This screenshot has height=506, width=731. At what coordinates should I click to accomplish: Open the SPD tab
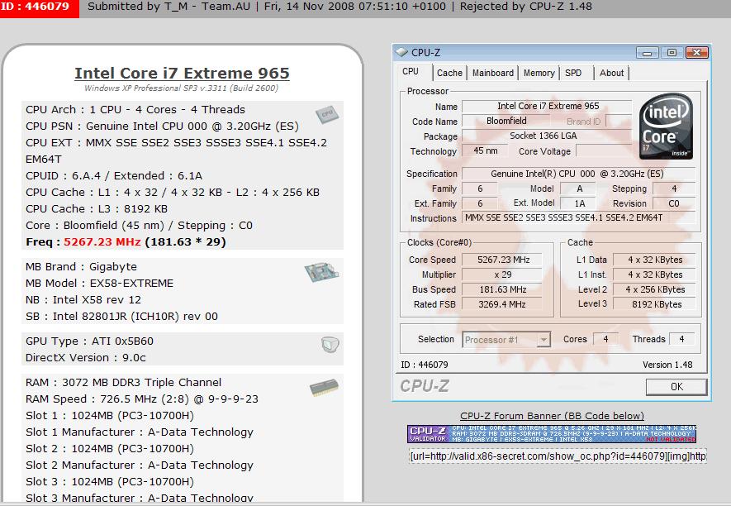573,73
